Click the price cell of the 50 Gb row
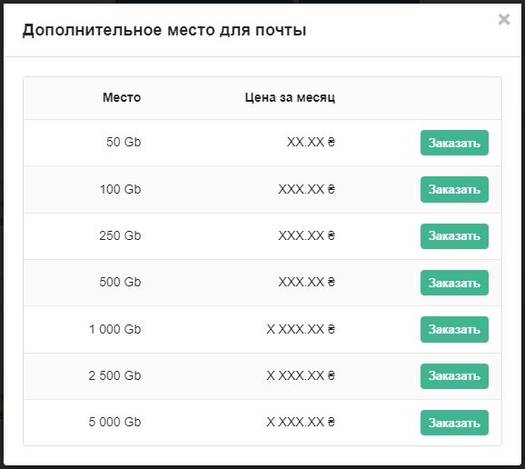 (x=311, y=142)
